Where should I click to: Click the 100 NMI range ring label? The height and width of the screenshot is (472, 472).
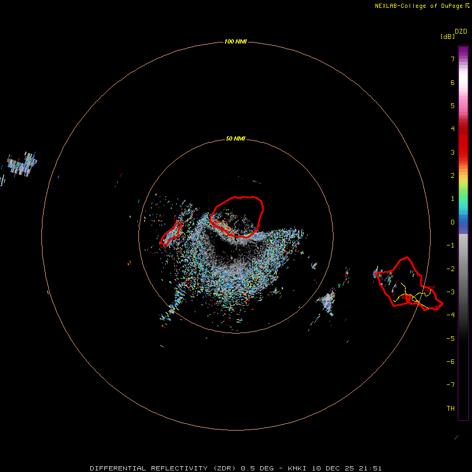pyautogui.click(x=235, y=41)
